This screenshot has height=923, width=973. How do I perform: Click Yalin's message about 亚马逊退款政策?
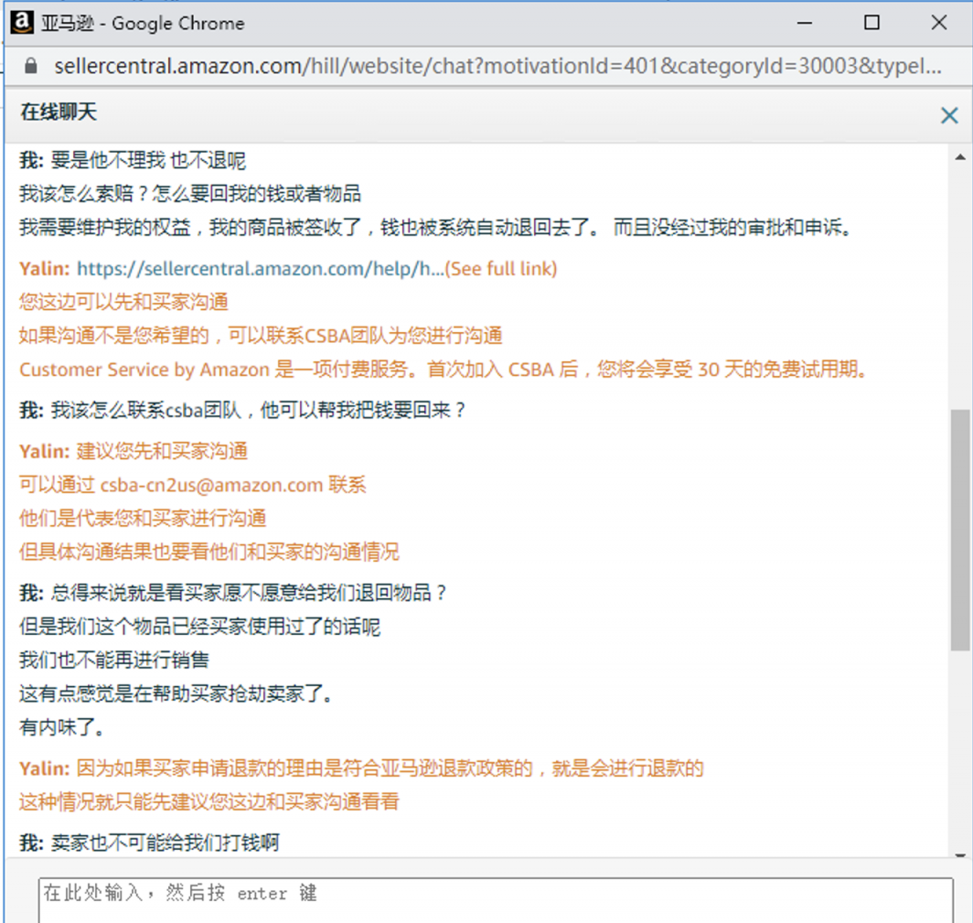pos(390,769)
